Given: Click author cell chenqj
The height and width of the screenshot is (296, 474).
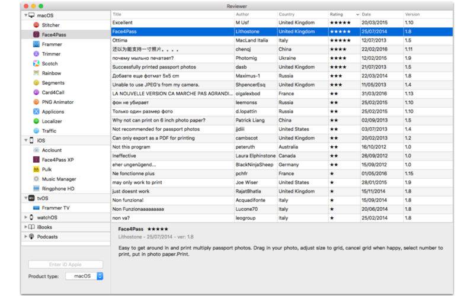Looking at the screenshot, I should point(243,49).
